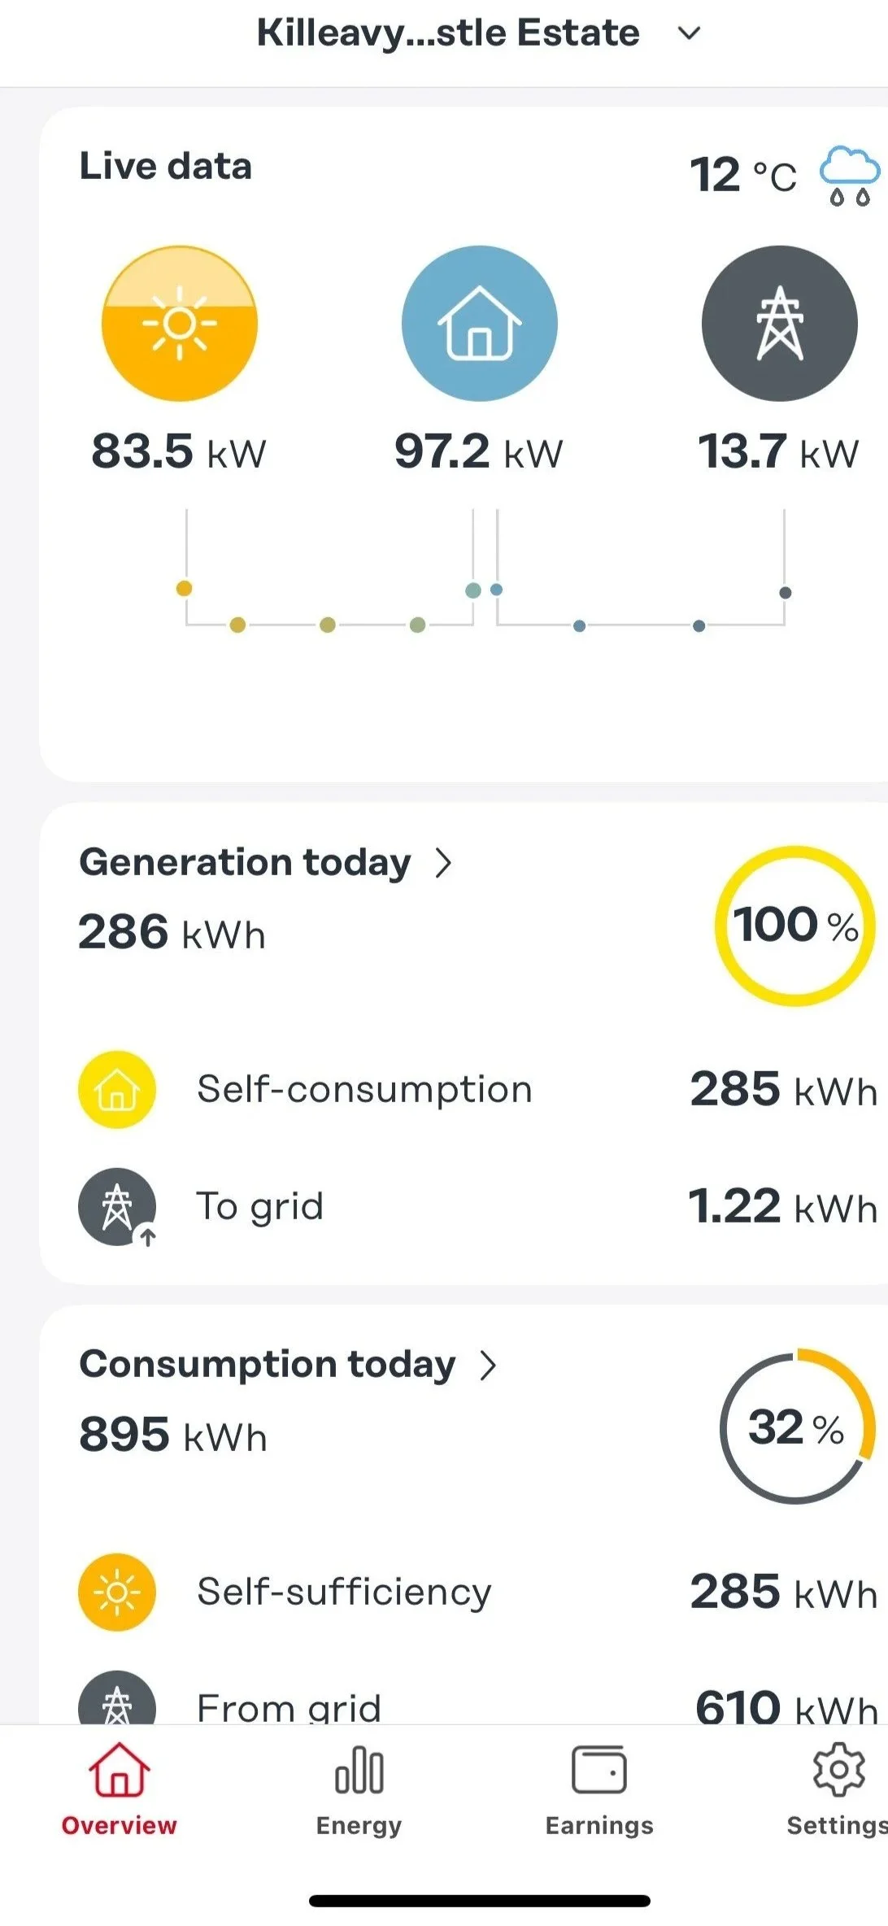
Task: Select the To grid pylon icon
Action: click(x=117, y=1207)
